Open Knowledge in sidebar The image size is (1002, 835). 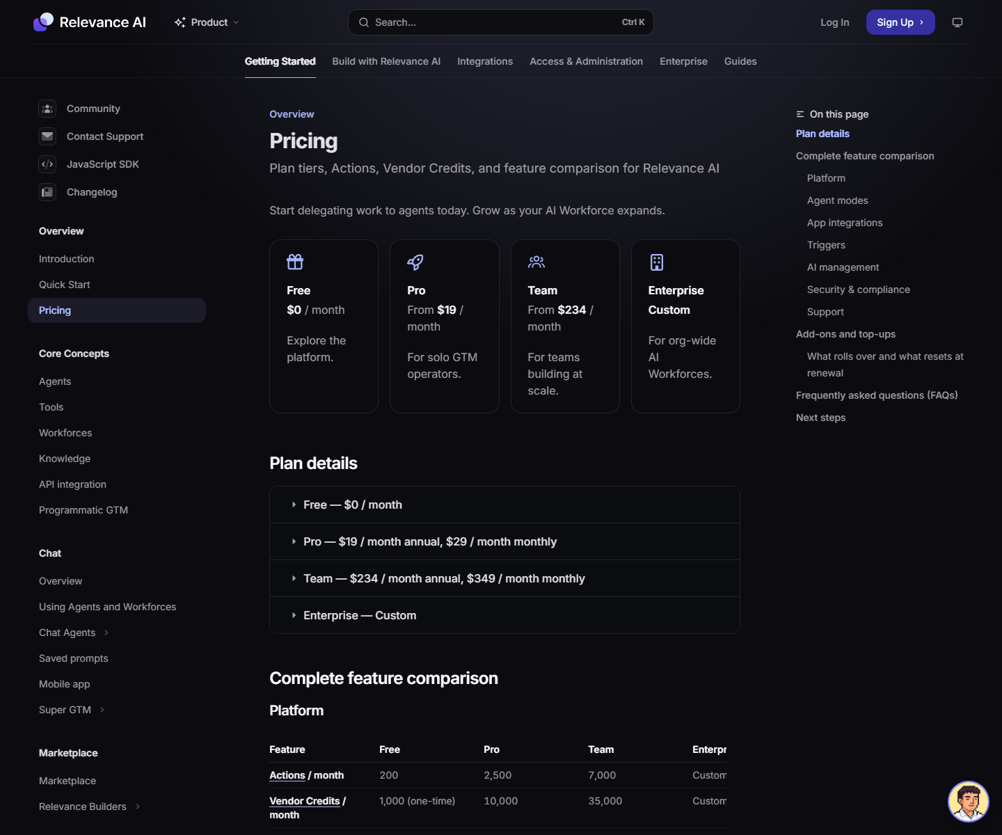pyautogui.click(x=117, y=459)
